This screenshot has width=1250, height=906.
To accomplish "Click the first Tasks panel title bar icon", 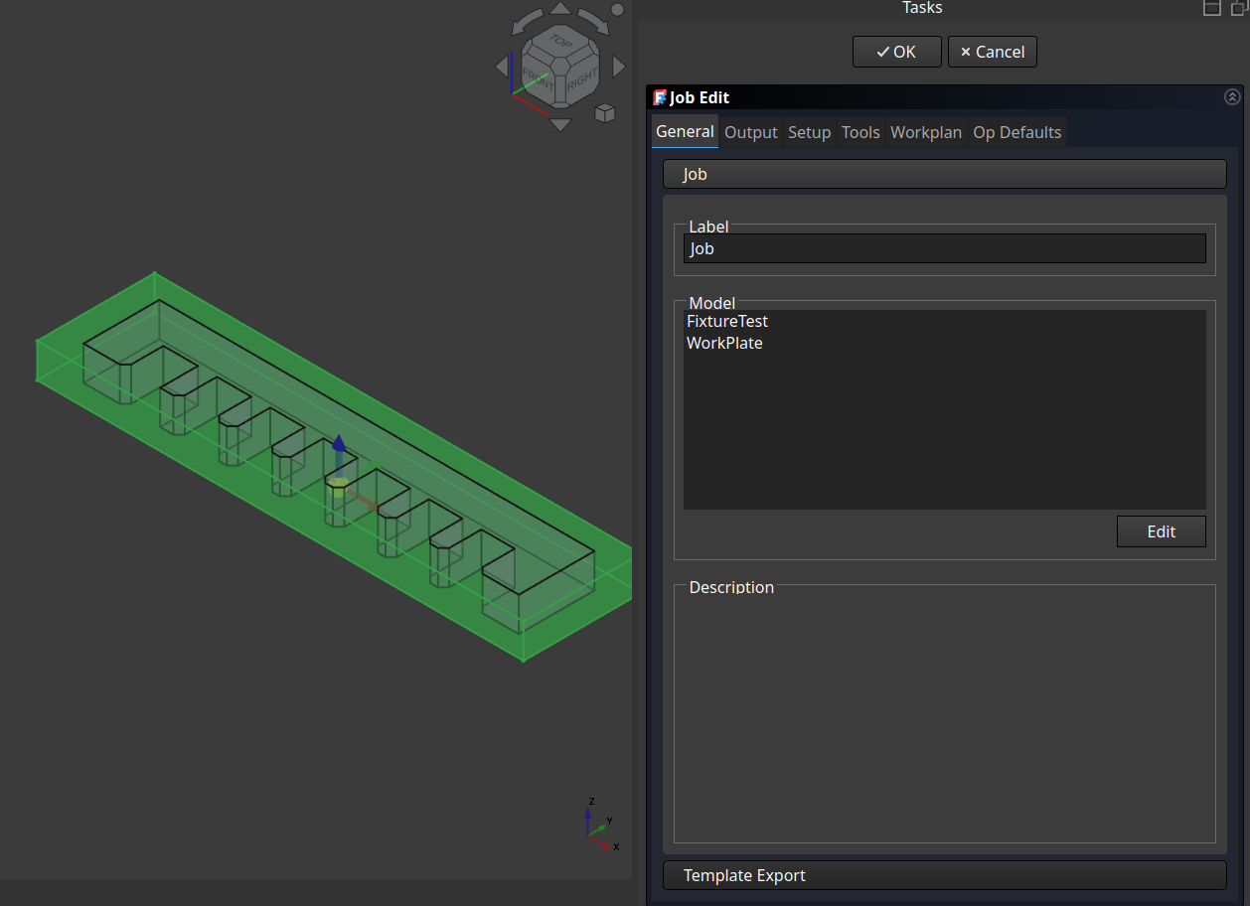I will pyautogui.click(x=1212, y=8).
